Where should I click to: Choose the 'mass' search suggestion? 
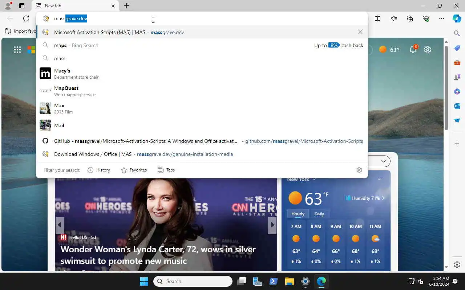[x=202, y=58]
